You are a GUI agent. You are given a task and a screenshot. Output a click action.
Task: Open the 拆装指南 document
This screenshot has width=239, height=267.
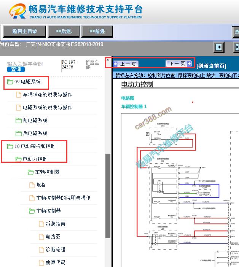(x=56, y=224)
